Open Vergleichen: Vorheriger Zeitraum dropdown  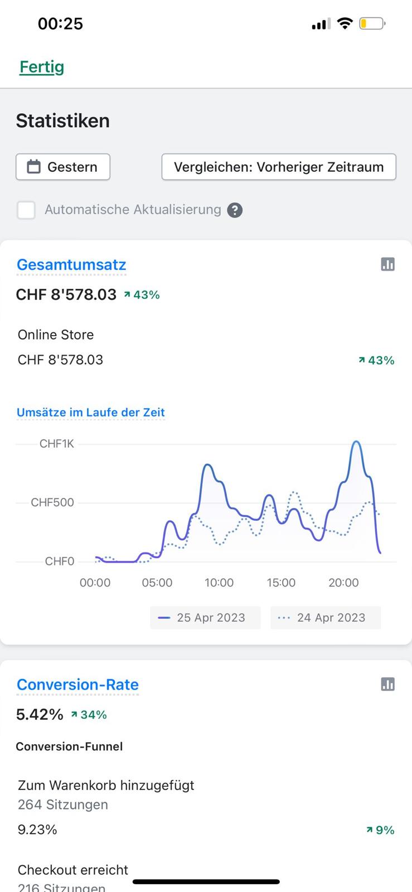click(279, 167)
